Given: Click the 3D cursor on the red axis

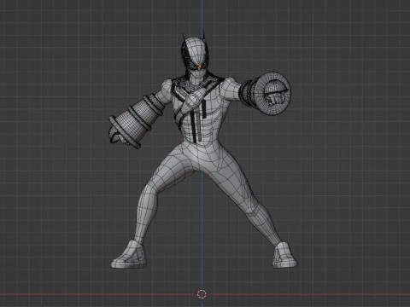Looking at the screenshot, I should pos(202,294).
